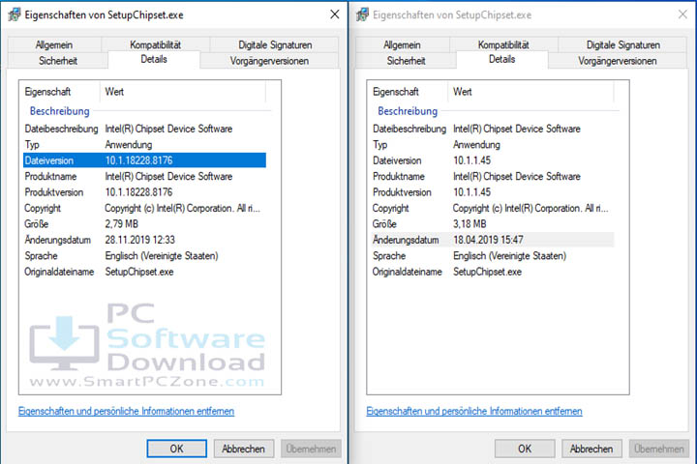
Task: Switch to Sicherheit tab in right window
Action: click(406, 61)
